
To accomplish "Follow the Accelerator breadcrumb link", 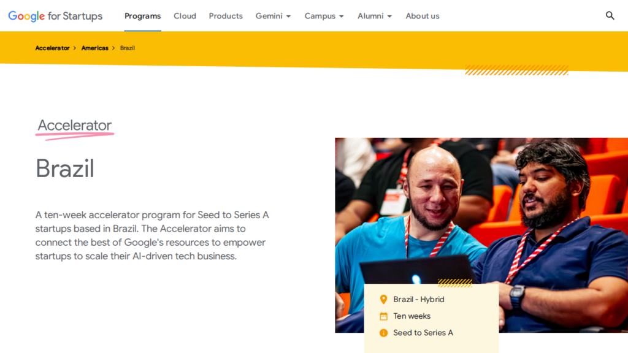I will (52, 48).
